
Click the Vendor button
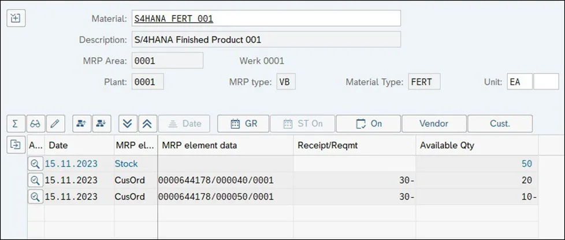[434, 124]
